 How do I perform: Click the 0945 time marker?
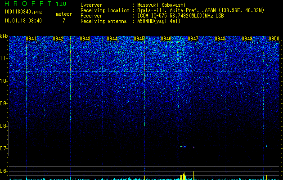(139, 39)
